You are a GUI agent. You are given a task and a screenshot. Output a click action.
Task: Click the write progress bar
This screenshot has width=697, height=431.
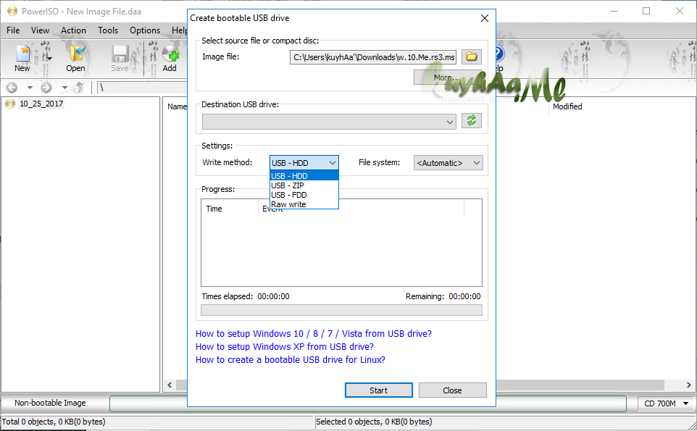[x=341, y=310]
